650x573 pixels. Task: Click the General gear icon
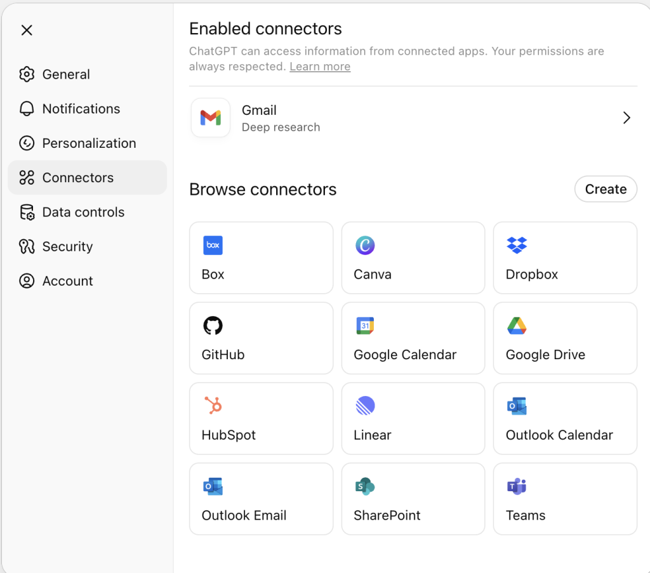(27, 74)
